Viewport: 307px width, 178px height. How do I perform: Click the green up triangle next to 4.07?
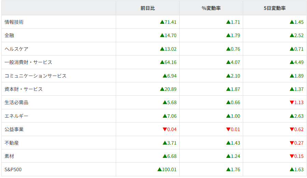pos(228,62)
